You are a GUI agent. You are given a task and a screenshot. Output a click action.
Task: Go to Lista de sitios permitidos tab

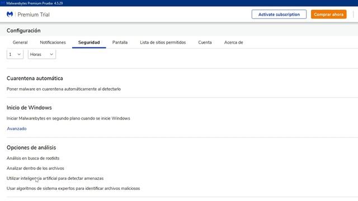point(163,42)
